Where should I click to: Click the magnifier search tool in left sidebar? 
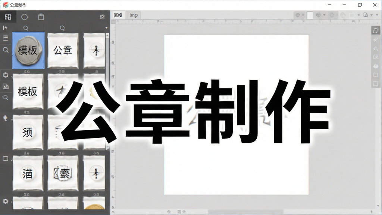click(x=6, y=50)
